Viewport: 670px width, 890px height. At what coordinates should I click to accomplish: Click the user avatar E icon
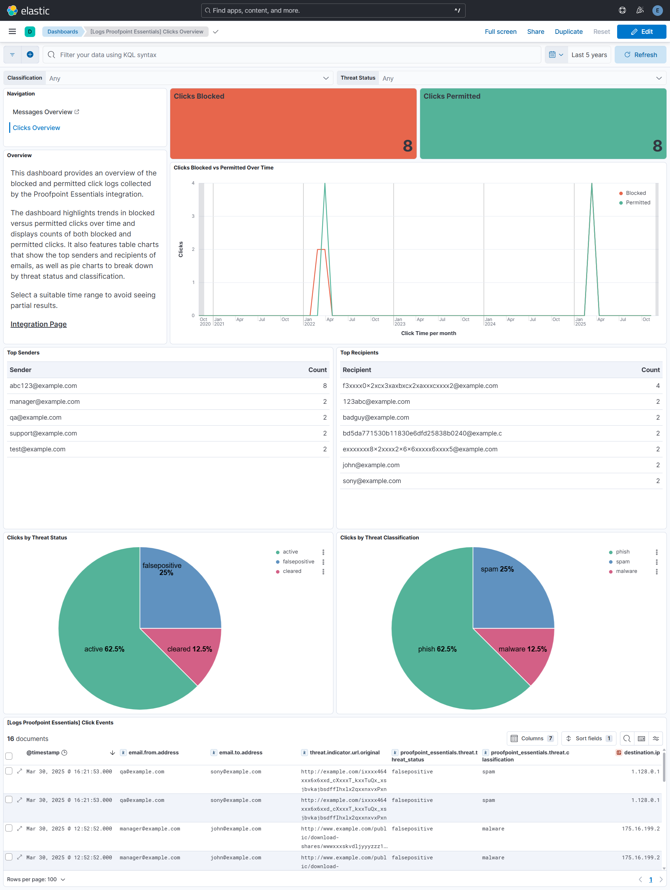(x=657, y=11)
